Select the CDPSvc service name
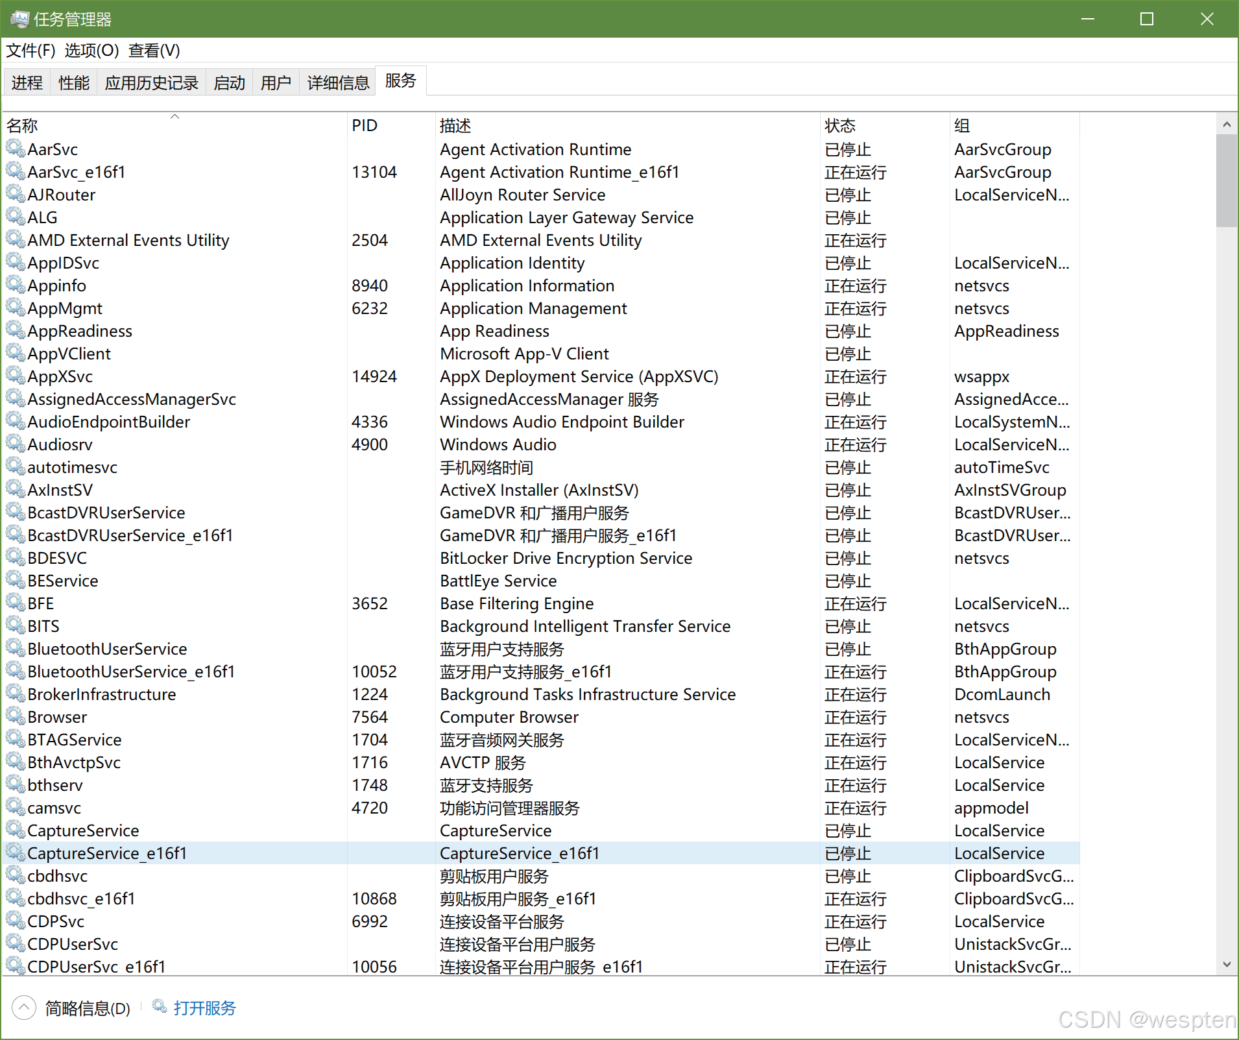Viewport: 1239px width, 1040px height. (56, 921)
